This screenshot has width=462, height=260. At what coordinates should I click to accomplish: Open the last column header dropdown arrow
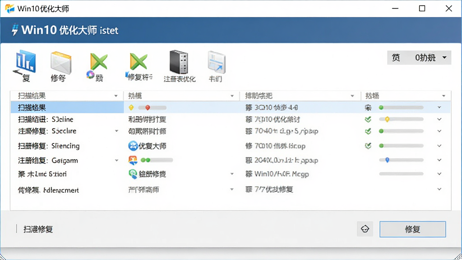point(444,96)
